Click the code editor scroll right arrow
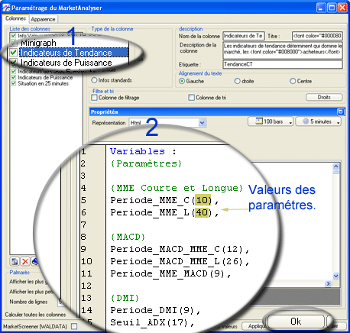This screenshot has height=333, width=350. coord(328,283)
